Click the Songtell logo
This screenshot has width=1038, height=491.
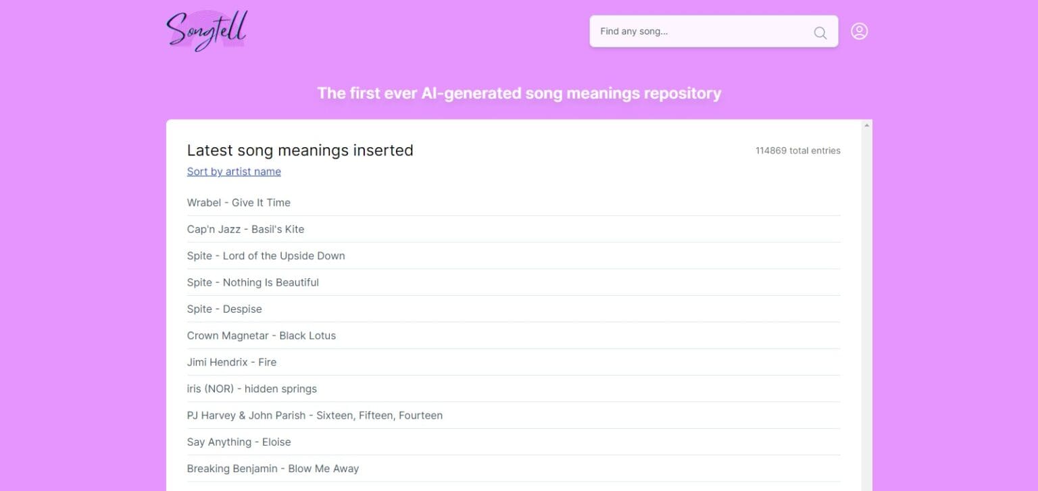(x=207, y=31)
